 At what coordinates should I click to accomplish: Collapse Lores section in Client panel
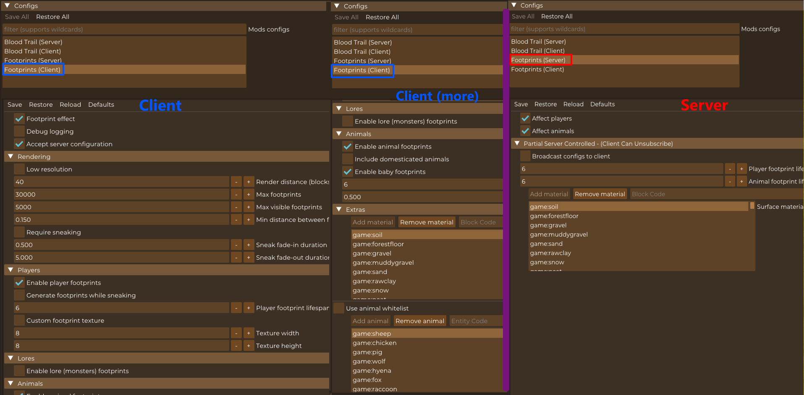click(x=10, y=358)
